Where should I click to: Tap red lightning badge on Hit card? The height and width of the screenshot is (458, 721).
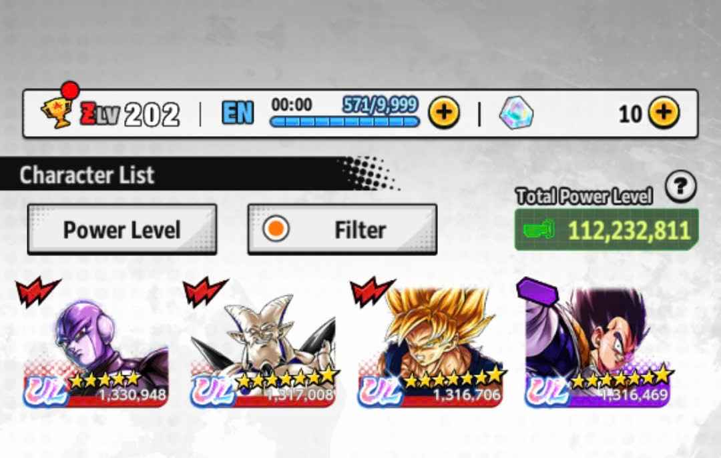click(37, 291)
